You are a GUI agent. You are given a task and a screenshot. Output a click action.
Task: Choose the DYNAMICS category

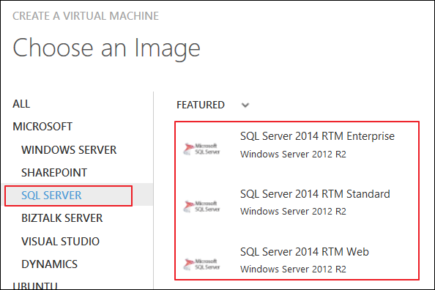tap(49, 264)
